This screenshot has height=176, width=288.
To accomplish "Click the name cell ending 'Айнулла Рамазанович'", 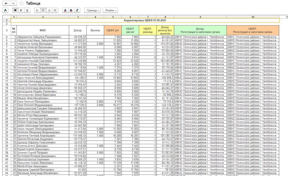I will coord(43,37).
